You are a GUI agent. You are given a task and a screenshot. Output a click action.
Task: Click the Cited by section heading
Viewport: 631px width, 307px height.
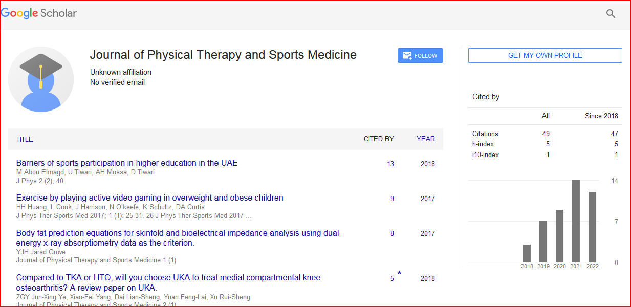[486, 97]
